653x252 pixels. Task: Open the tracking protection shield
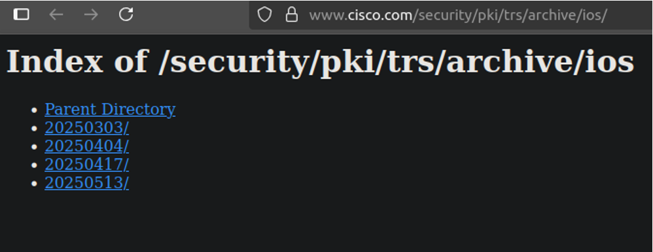tap(264, 15)
